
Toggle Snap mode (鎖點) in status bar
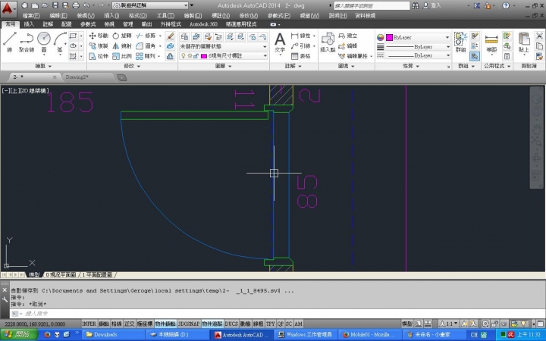(x=104, y=324)
